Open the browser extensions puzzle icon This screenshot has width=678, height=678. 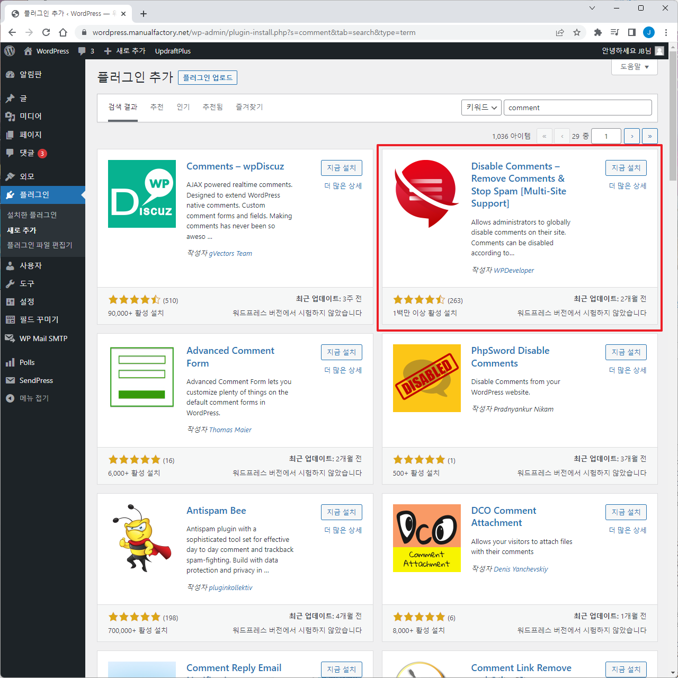coord(598,32)
